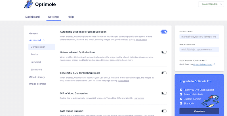This screenshot has height=116, width=227.
Task: Enable Network-based Optimizations toggle
Action: (164, 52)
